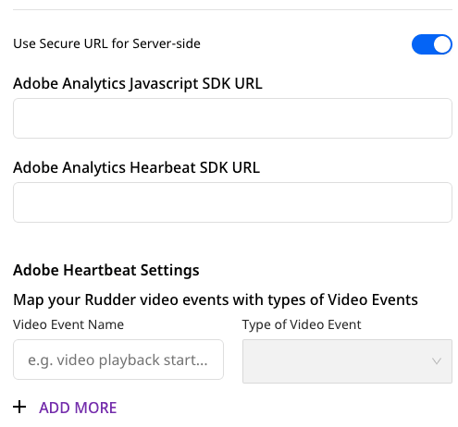Click the Adobe Analytics Javascript SDK URL label

138,83
